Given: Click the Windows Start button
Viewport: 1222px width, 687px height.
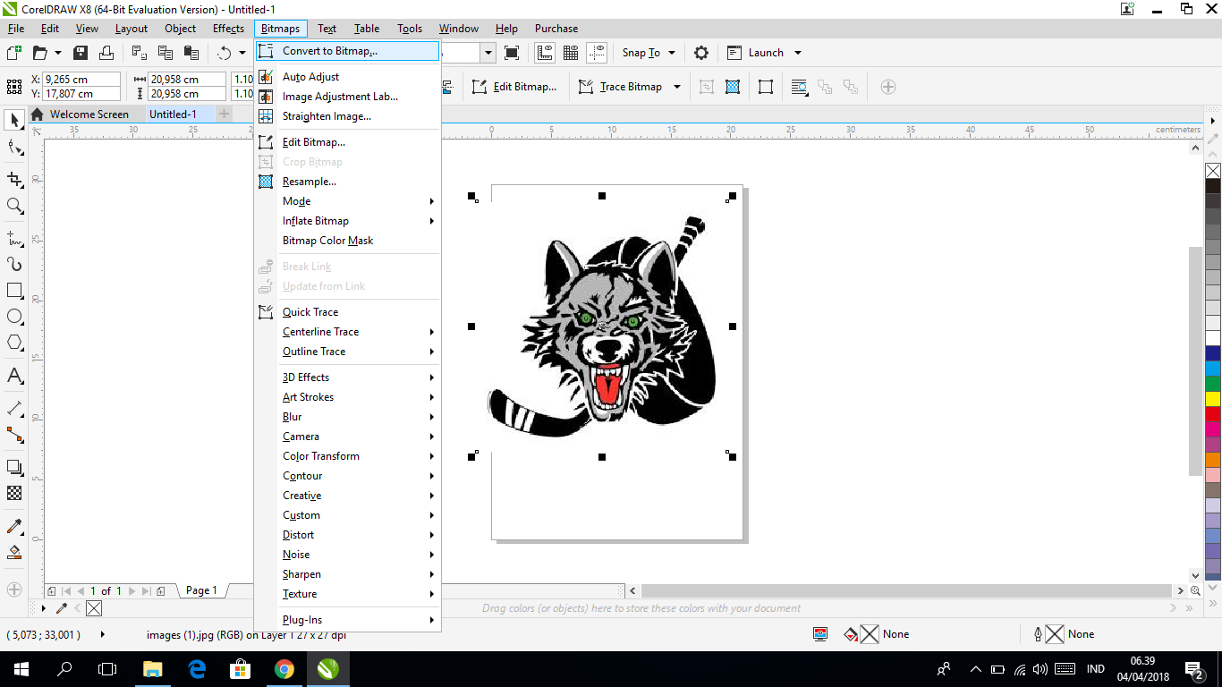Looking at the screenshot, I should pos(21,668).
